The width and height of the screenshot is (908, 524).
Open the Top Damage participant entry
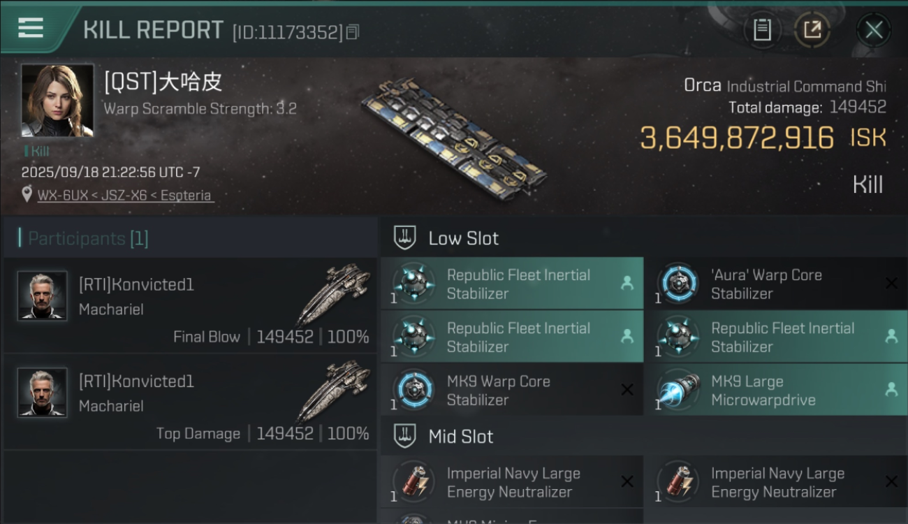(x=190, y=401)
